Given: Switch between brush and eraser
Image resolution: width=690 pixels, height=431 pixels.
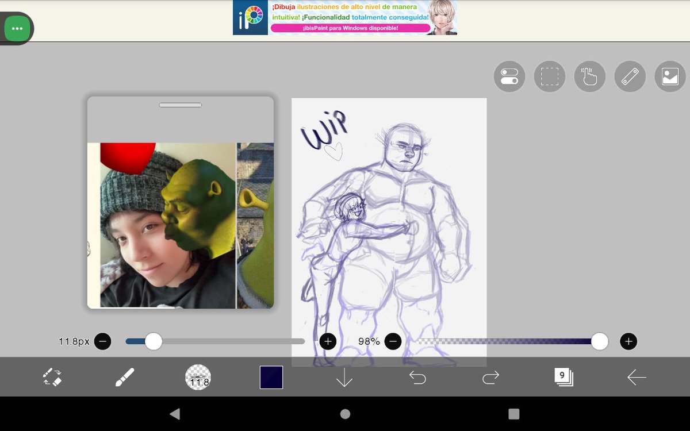Looking at the screenshot, I should [x=52, y=377].
